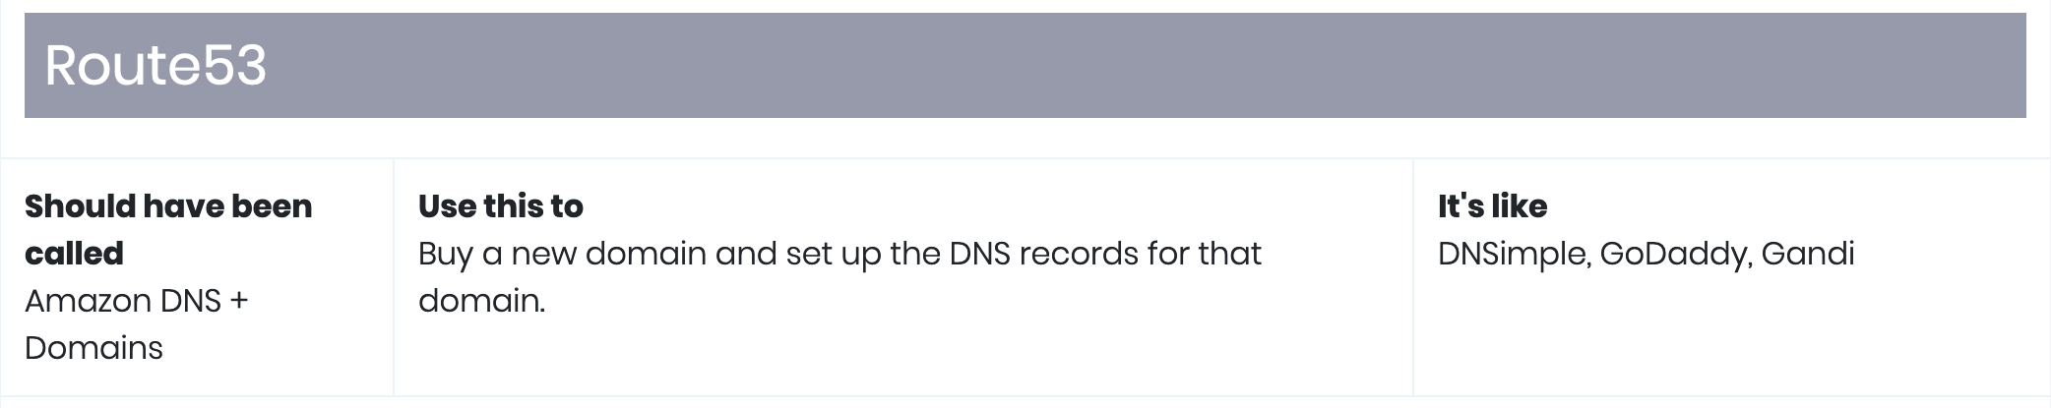
Task: Select the gray Route53 header banner
Action: (1025, 65)
